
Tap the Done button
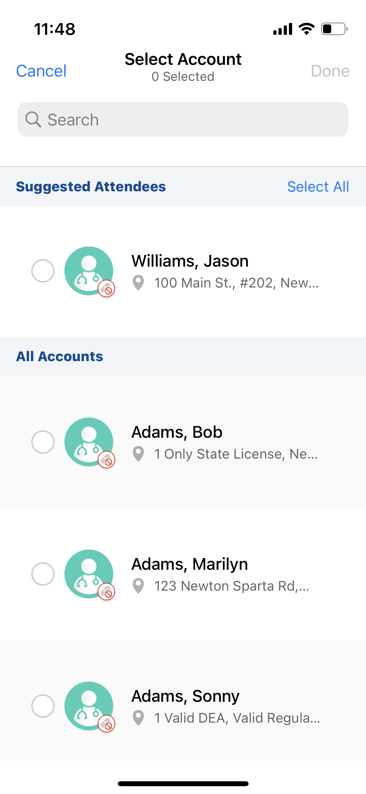(330, 71)
